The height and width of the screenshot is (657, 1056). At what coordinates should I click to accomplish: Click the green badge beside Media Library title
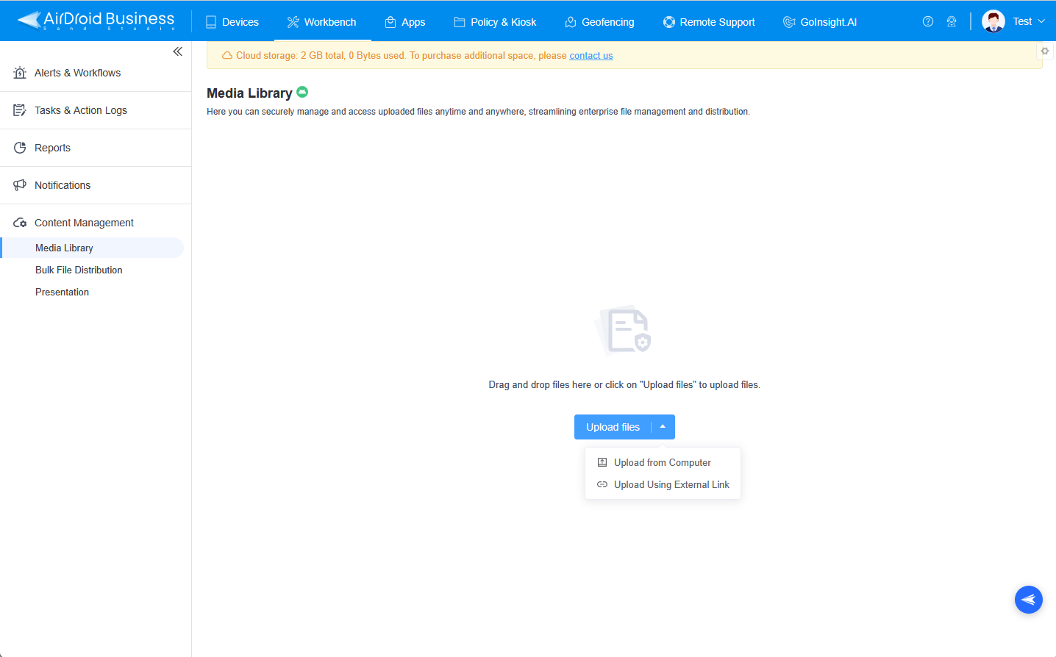[302, 92]
